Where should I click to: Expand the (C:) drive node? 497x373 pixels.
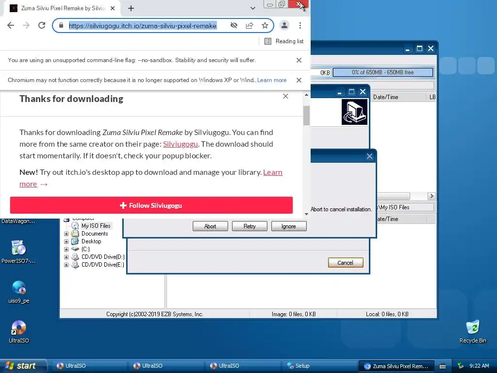[66, 249]
